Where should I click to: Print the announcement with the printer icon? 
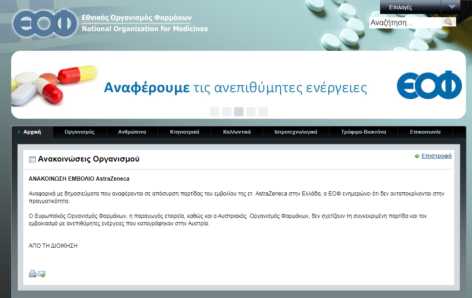[33, 274]
